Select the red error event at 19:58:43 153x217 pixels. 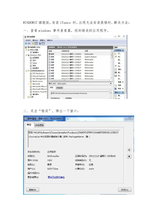tap(79, 54)
